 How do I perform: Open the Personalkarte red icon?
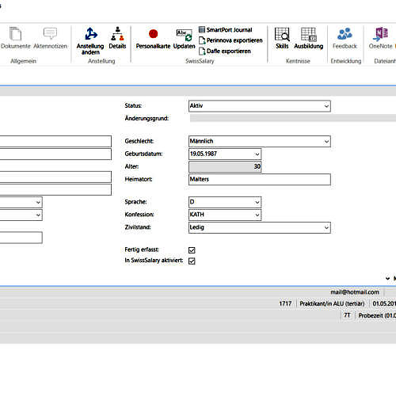click(153, 34)
